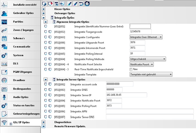
Task: Collapse Algemene Integratie Opties subsection
Action: point(46,22)
